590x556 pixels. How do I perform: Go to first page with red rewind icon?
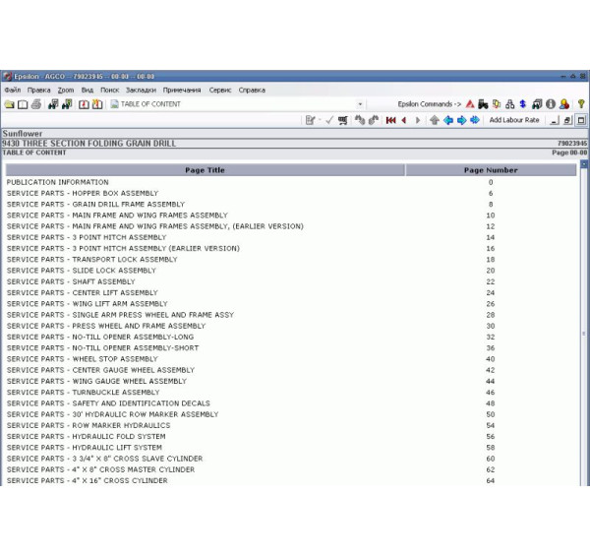pyautogui.click(x=390, y=120)
